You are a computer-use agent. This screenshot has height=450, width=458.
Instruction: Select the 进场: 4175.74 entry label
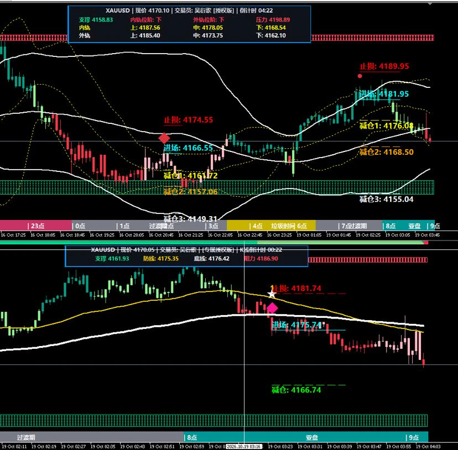(x=296, y=325)
